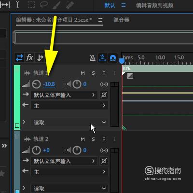Invert polarity on 轨道 2 input

pyautogui.click(x=104, y=161)
